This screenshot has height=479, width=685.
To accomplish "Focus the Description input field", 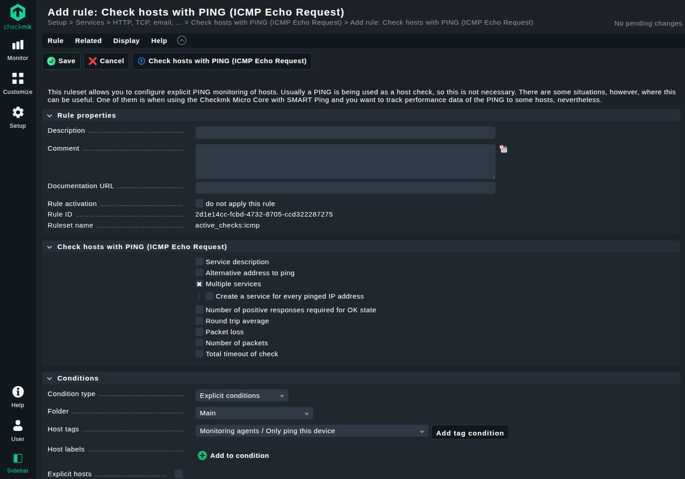I will click(x=345, y=132).
